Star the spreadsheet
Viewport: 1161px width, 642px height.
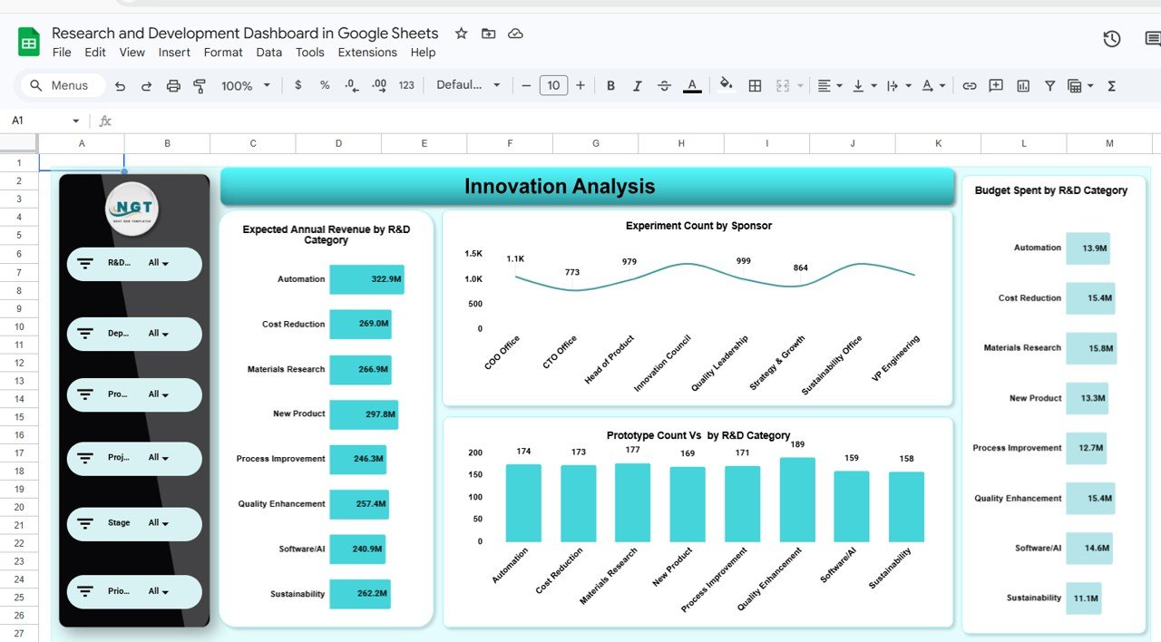point(461,33)
